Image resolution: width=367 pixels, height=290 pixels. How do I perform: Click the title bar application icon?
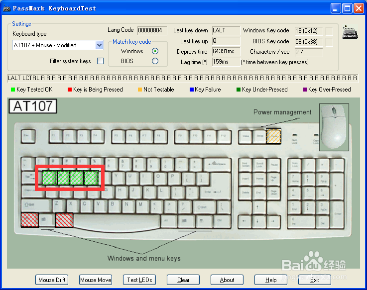click(x=6, y=8)
